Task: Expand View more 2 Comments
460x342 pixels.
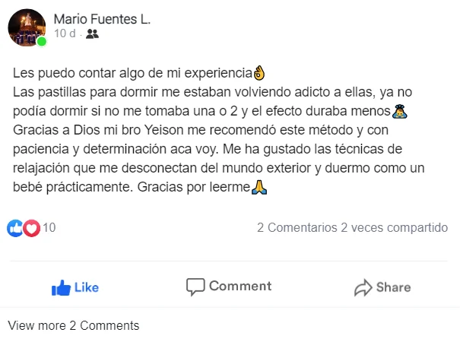Action: (74, 325)
